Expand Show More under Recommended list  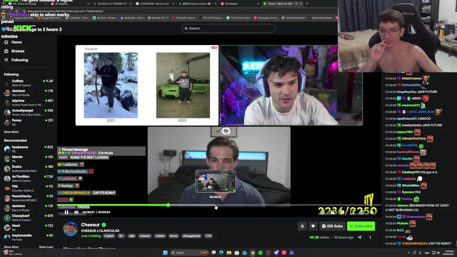(11, 247)
